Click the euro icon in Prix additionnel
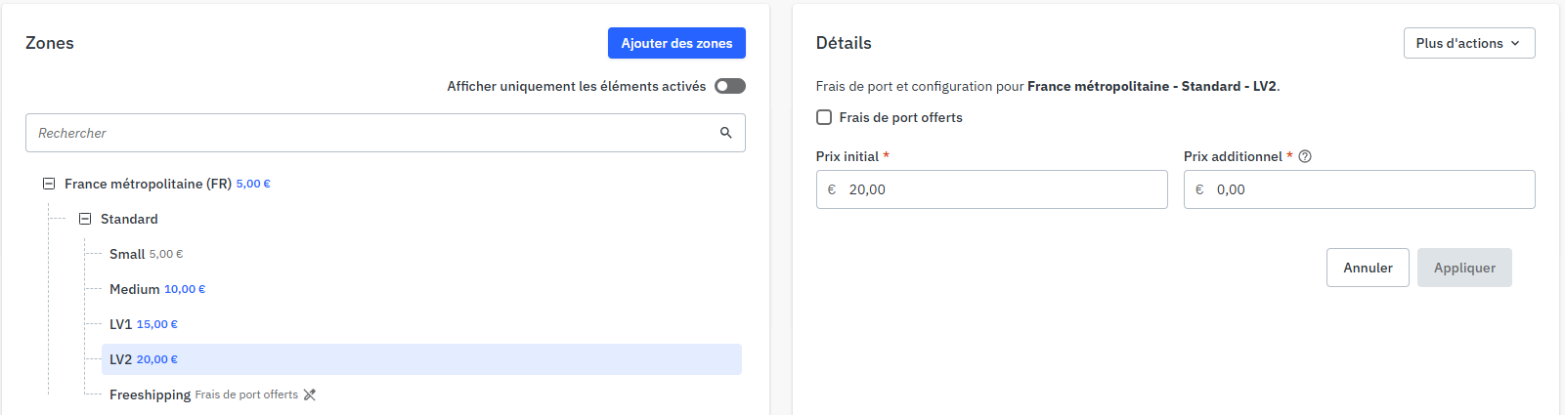This screenshot has width=1565, height=415. click(1199, 189)
